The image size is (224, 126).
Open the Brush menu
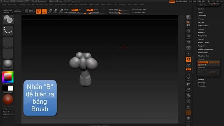pos(9,5)
